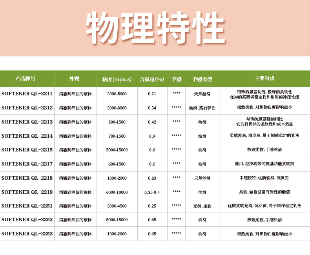Click the 手感类型 column header

[x=202, y=79]
